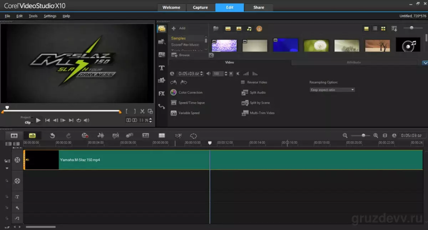Open the File menu
This screenshot has width=428, height=230.
click(7, 16)
